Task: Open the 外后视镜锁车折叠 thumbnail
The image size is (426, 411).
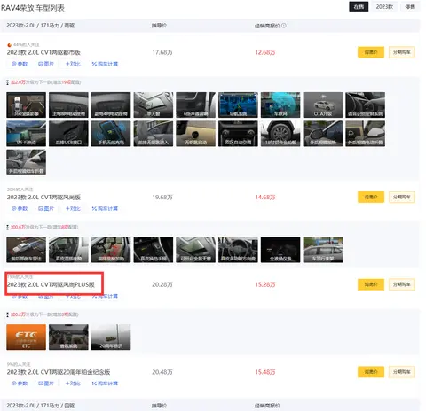Action: (x=27, y=162)
